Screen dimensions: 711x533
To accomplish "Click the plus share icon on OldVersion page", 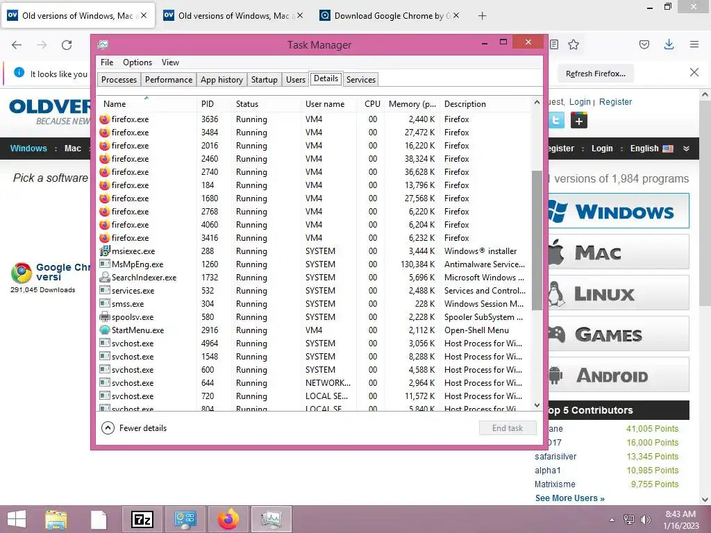I will [579, 121].
